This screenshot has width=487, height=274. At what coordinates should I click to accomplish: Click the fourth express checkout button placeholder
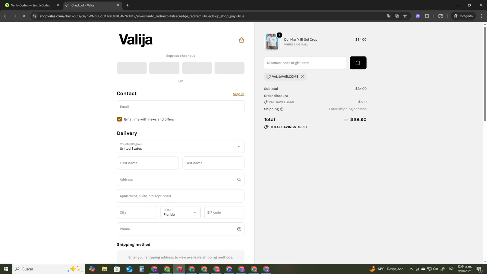[230, 68]
